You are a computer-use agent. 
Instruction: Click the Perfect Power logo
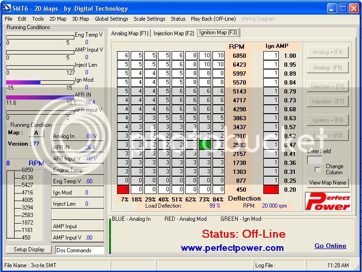click(329, 201)
